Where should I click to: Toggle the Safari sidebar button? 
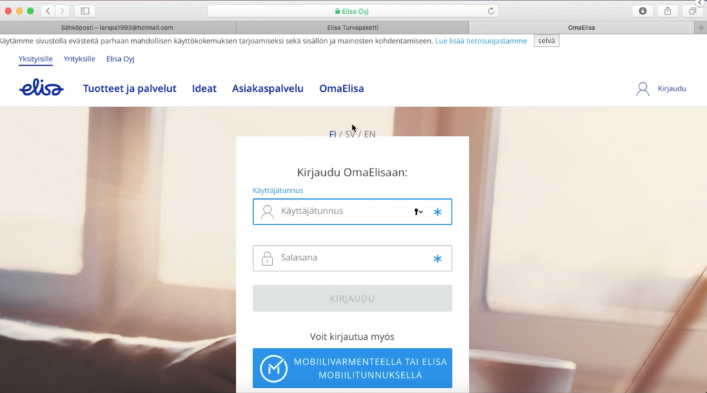[85, 11]
